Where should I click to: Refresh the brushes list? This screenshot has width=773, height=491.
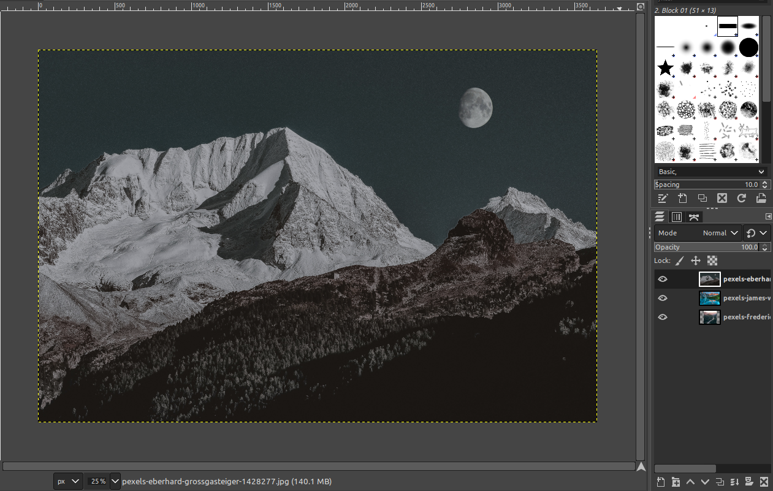(x=741, y=198)
